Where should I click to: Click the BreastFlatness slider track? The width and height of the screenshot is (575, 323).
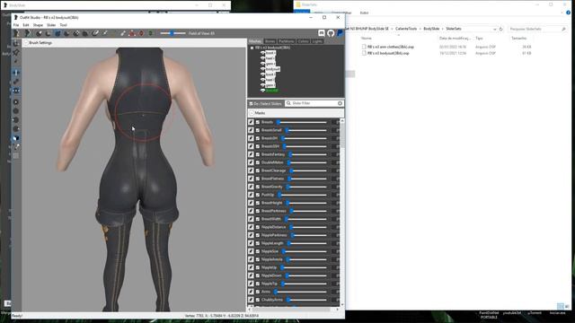307,179
